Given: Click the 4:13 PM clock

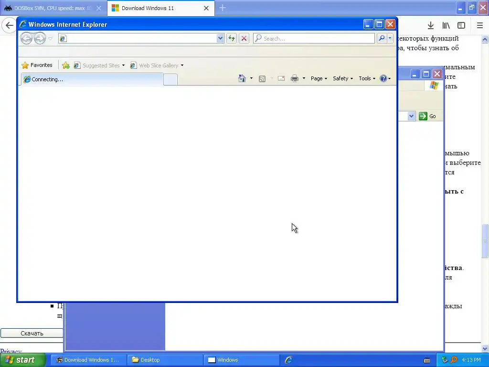Looking at the screenshot, I should click(x=471, y=360).
